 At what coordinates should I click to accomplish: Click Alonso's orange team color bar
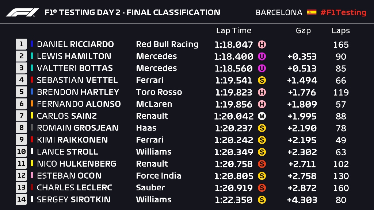[32, 104]
